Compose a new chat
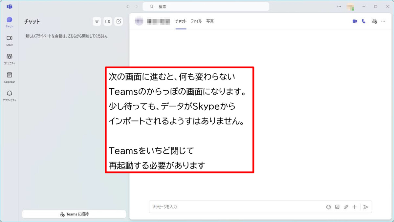Screen dimensions: 394x222 click(119, 22)
